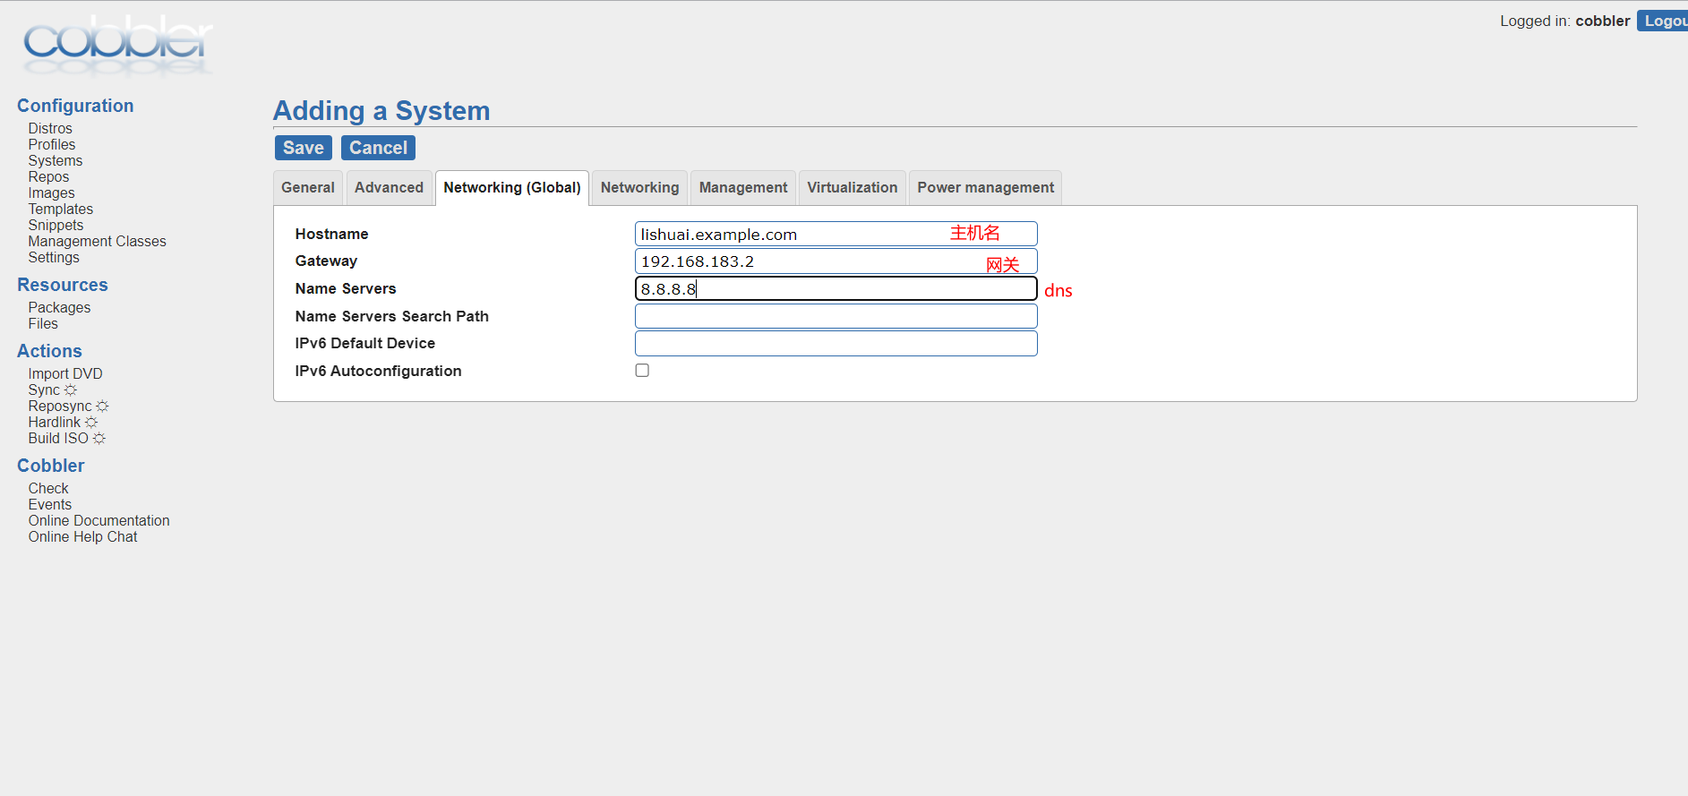Open the Power management tab
Image resolution: width=1688 pixels, height=796 pixels.
point(985,188)
